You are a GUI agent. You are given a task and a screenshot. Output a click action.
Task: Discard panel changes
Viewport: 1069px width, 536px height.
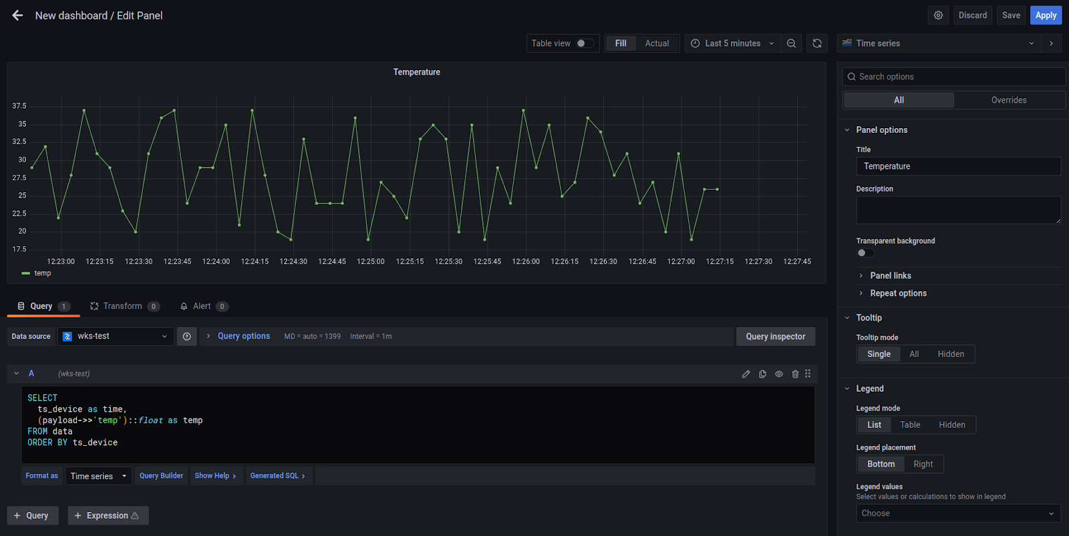pos(972,15)
